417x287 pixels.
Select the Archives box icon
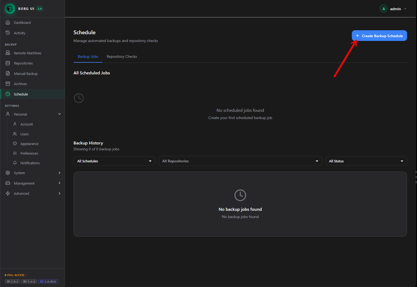(8, 84)
